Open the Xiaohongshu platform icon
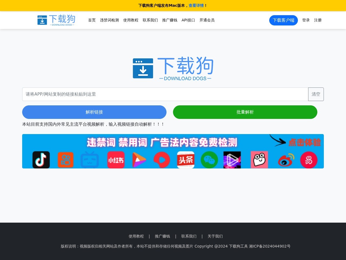Screen dimensions: 346x260 pyautogui.click(x=116, y=160)
